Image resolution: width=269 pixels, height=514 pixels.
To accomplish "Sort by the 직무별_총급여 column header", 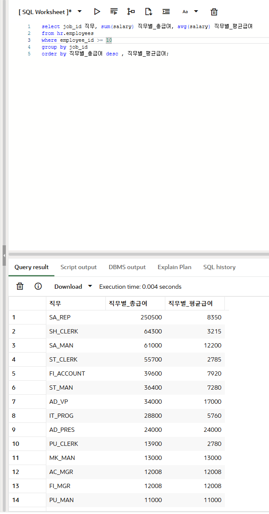I will [x=135, y=303].
